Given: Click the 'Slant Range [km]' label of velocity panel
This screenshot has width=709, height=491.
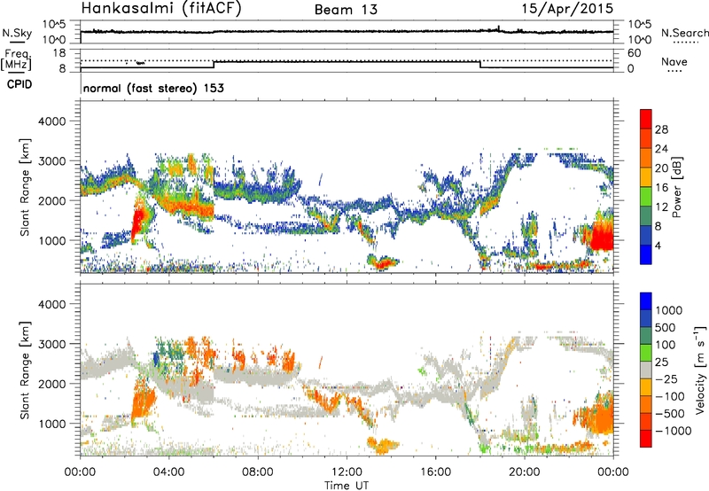Looking at the screenshot, I should (x=25, y=370).
